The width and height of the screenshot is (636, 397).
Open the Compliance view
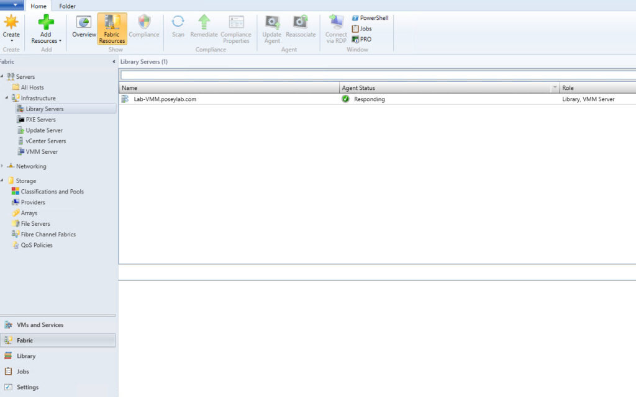[x=144, y=27]
